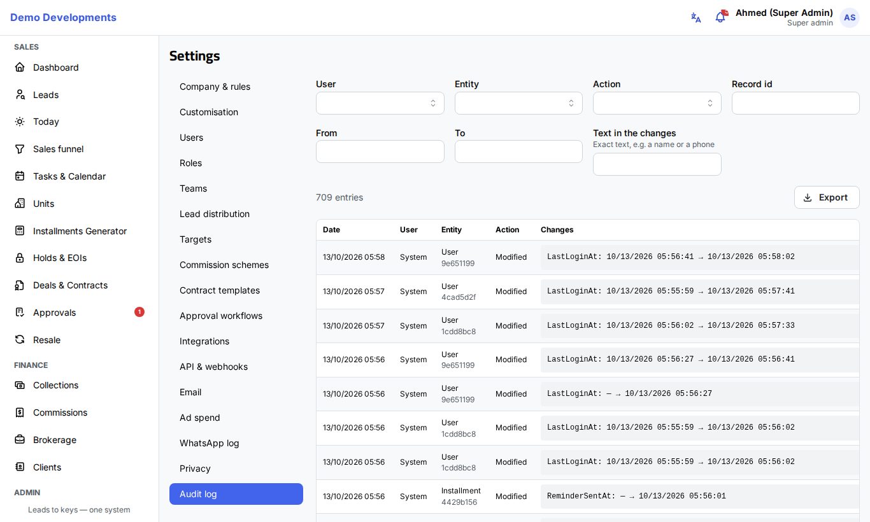Focus the Text in the changes field
Image resolution: width=870 pixels, height=522 pixels.
[657, 164]
